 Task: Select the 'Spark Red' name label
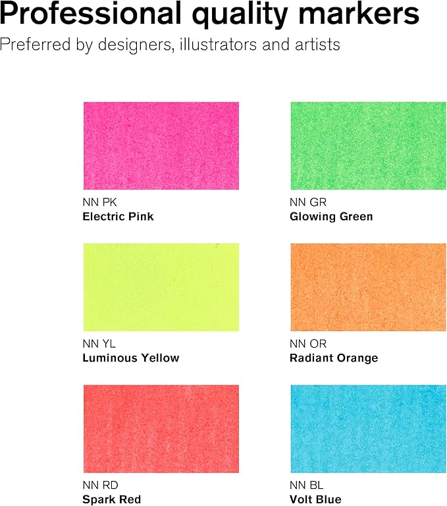tap(111, 499)
